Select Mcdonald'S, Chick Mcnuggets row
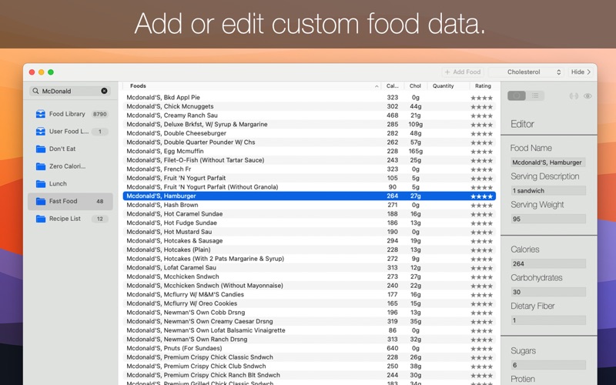Image resolution: width=616 pixels, height=385 pixels. click(x=310, y=106)
